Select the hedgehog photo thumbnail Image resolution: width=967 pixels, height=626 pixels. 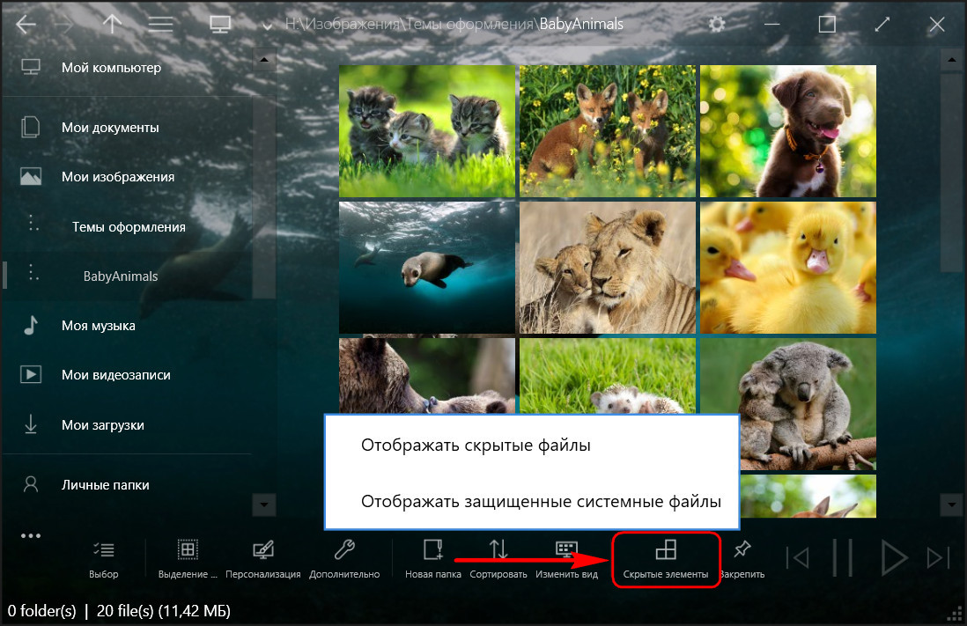pyautogui.click(x=608, y=376)
